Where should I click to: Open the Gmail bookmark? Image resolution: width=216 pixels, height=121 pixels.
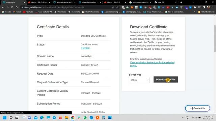point(17,12)
